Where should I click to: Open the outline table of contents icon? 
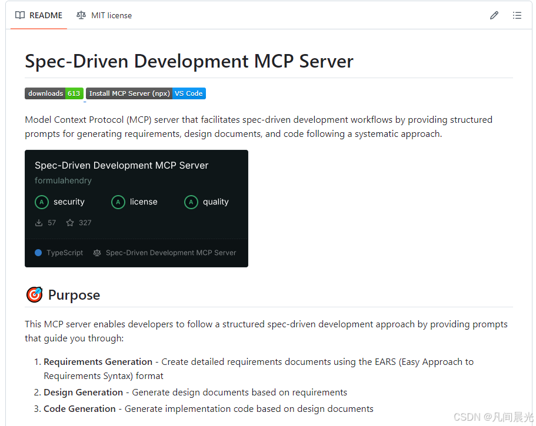click(517, 15)
